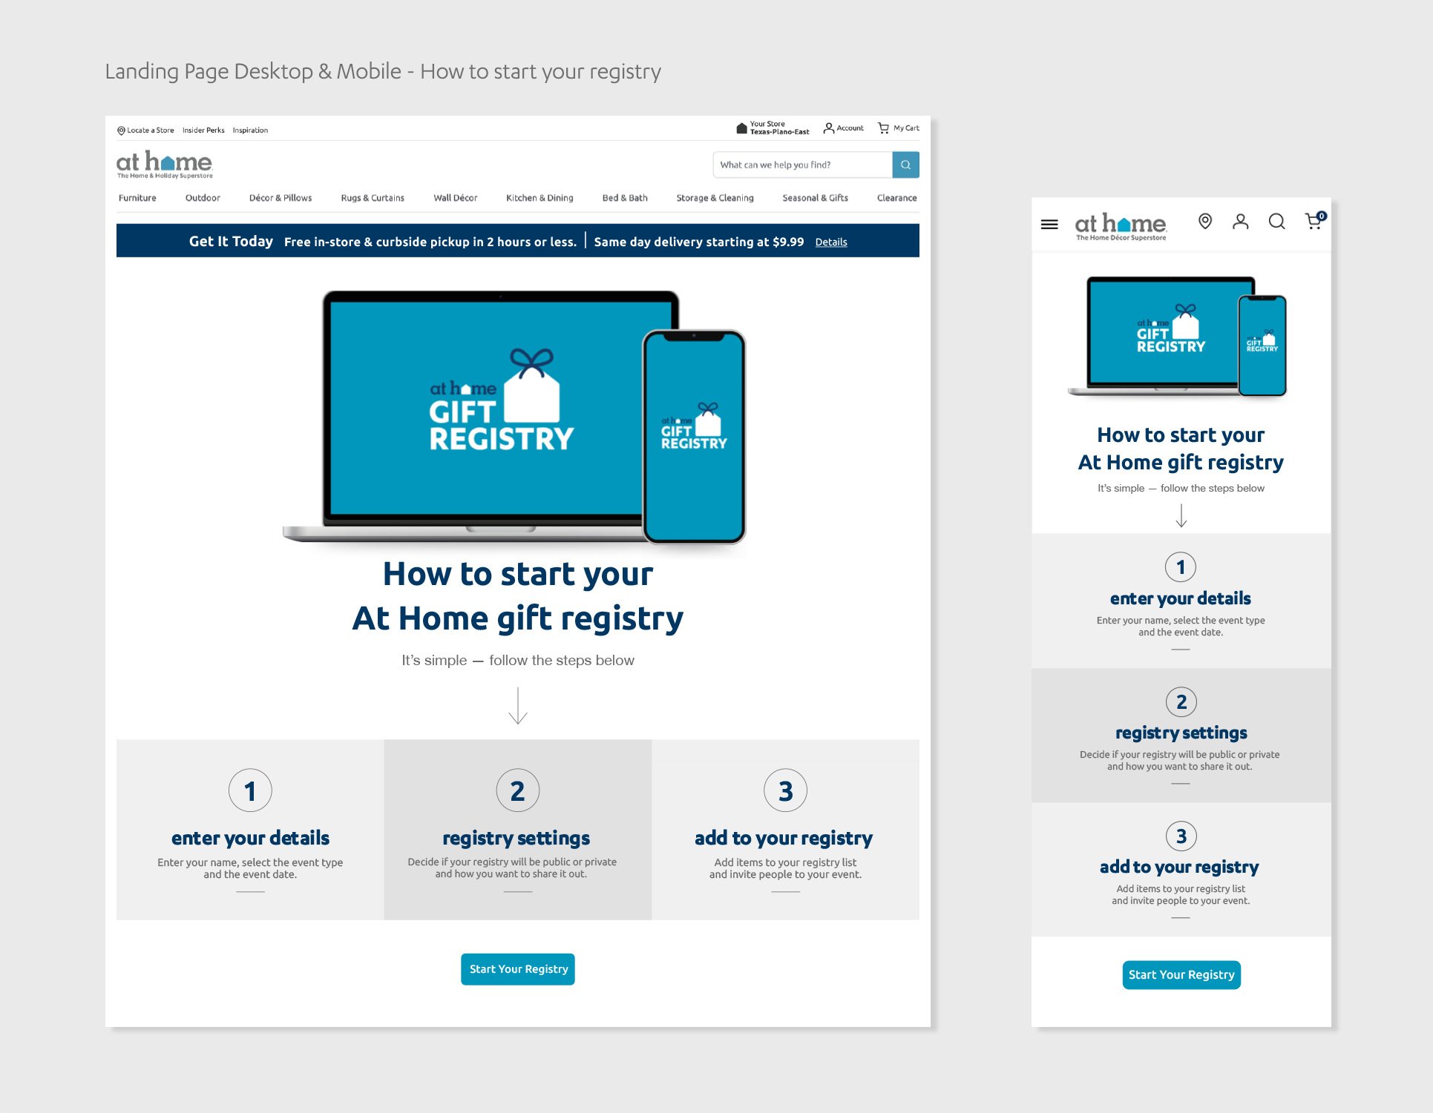Open Your Store Texas-Plano-East house icon
The height and width of the screenshot is (1113, 1433).
[x=741, y=128]
